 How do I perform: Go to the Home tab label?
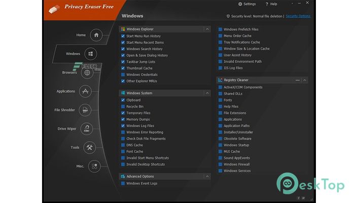click(x=81, y=35)
